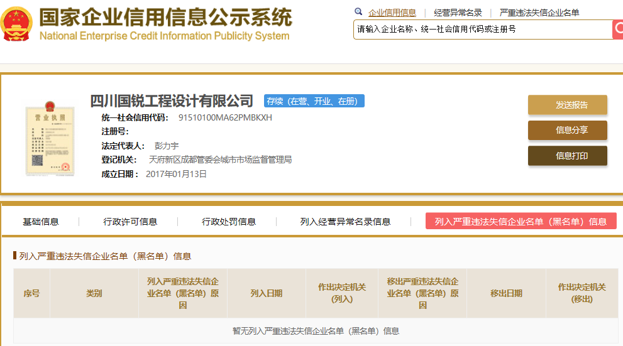Switch to the 列入经营异常名录信息 tab
Image resolution: width=623 pixels, height=346 pixels.
click(x=345, y=222)
